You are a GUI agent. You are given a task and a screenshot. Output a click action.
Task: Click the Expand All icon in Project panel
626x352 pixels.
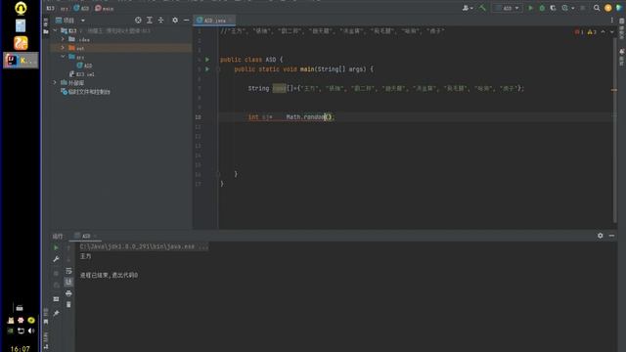click(150, 20)
